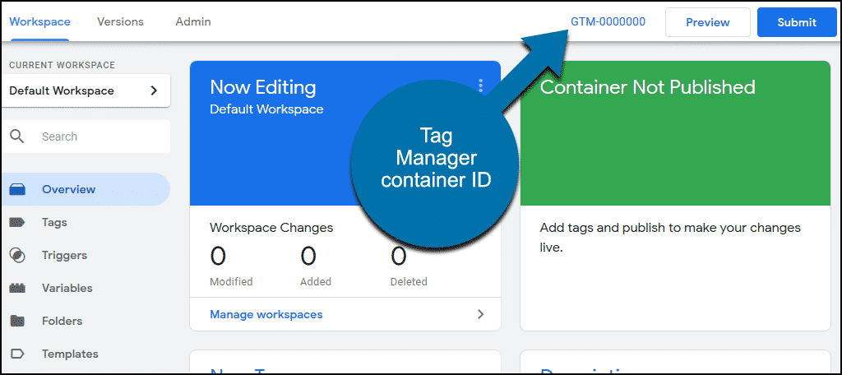Click the Preview button
The width and height of the screenshot is (842, 375).
pos(708,22)
